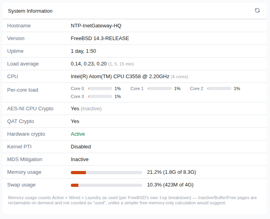Click the Swap usage progress bar
Viewport: 270px width, 219px height.
coord(107,185)
